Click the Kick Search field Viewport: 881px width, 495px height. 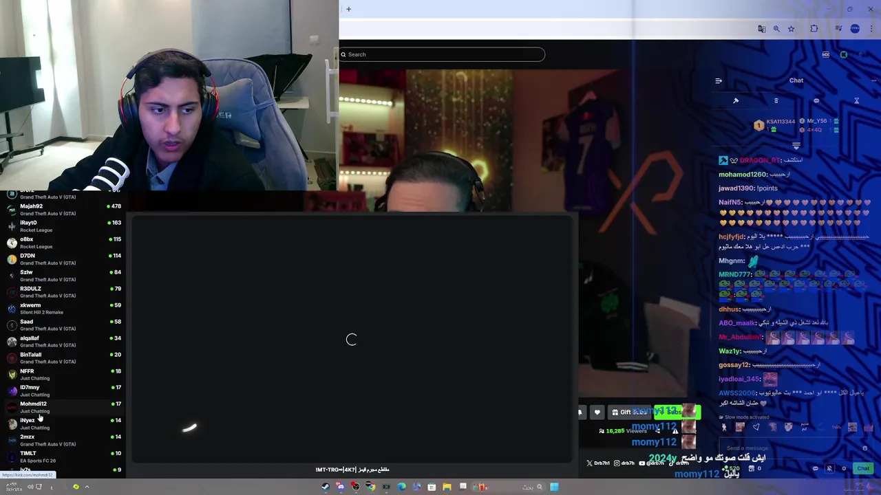tap(442, 54)
